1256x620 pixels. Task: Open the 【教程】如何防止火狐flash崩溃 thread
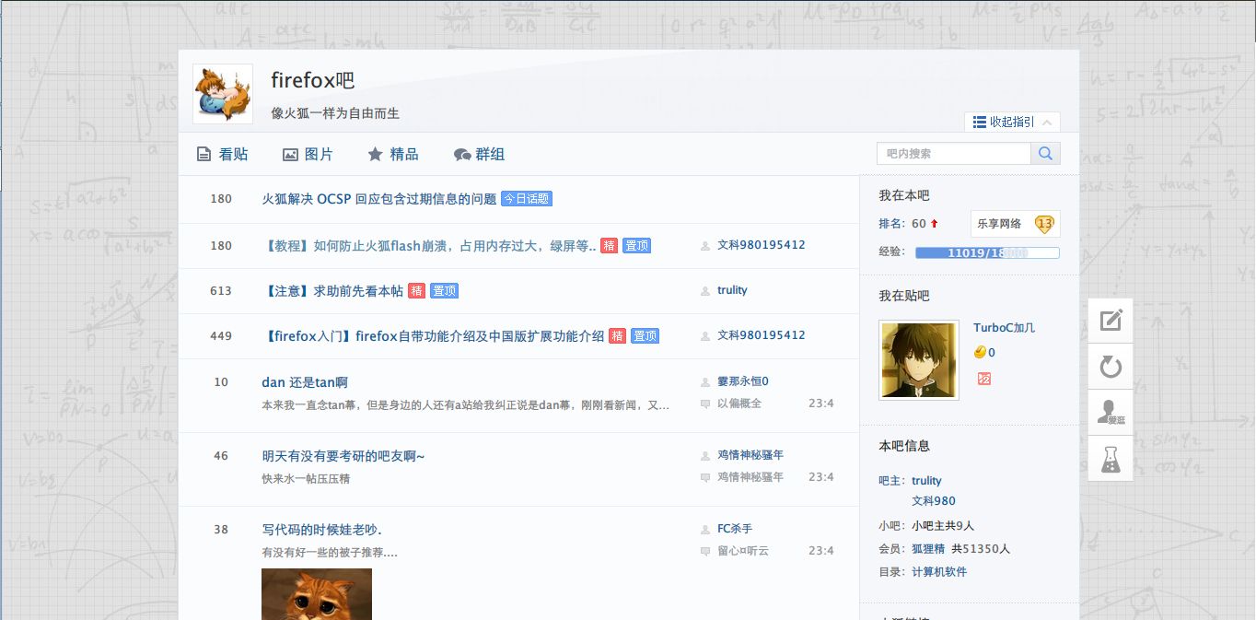[x=429, y=246]
